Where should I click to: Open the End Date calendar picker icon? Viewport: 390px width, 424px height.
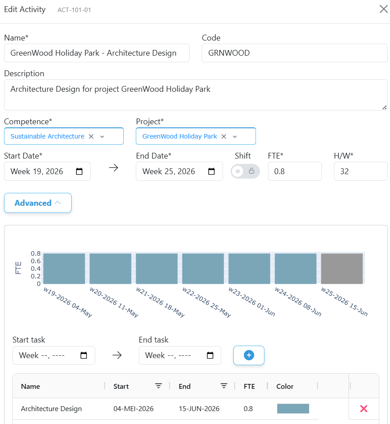coord(211,171)
